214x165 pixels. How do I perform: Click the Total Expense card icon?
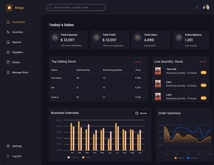(55, 37)
